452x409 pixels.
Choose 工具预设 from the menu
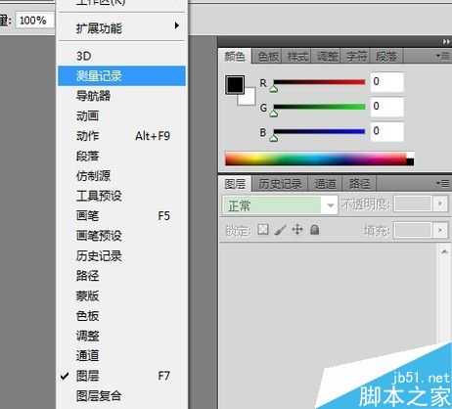pos(122,196)
